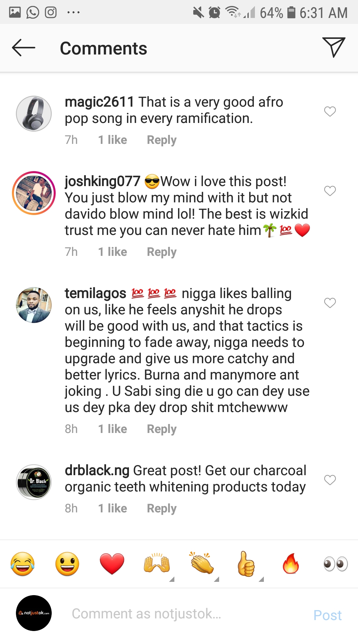The width and height of the screenshot is (358, 638).
Task: Reply to magic2611's comment
Action: click(161, 140)
